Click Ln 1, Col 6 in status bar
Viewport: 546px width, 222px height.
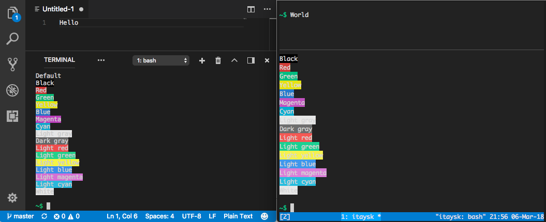(x=122, y=216)
